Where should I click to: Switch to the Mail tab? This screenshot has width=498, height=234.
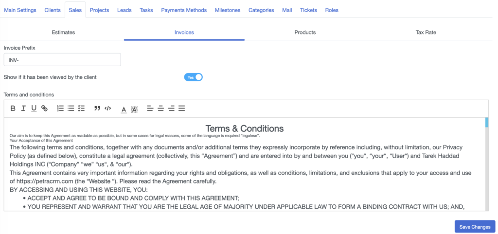[x=287, y=10]
